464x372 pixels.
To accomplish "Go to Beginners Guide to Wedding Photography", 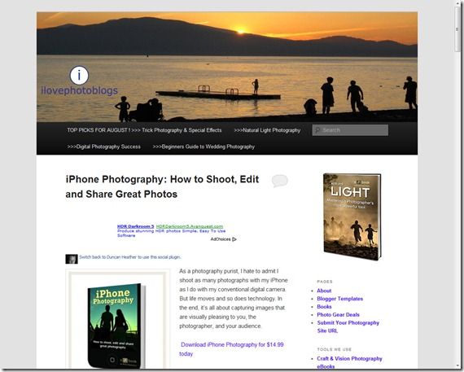I will coord(204,147).
